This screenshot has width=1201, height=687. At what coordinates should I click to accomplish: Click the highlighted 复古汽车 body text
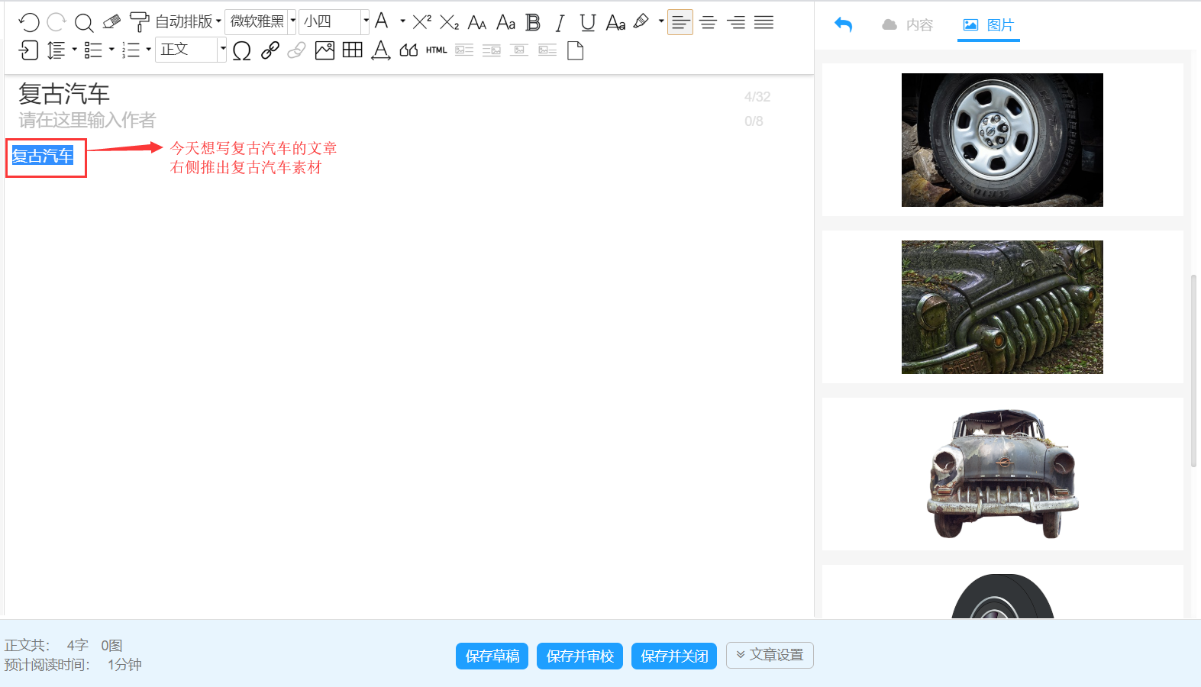(43, 156)
